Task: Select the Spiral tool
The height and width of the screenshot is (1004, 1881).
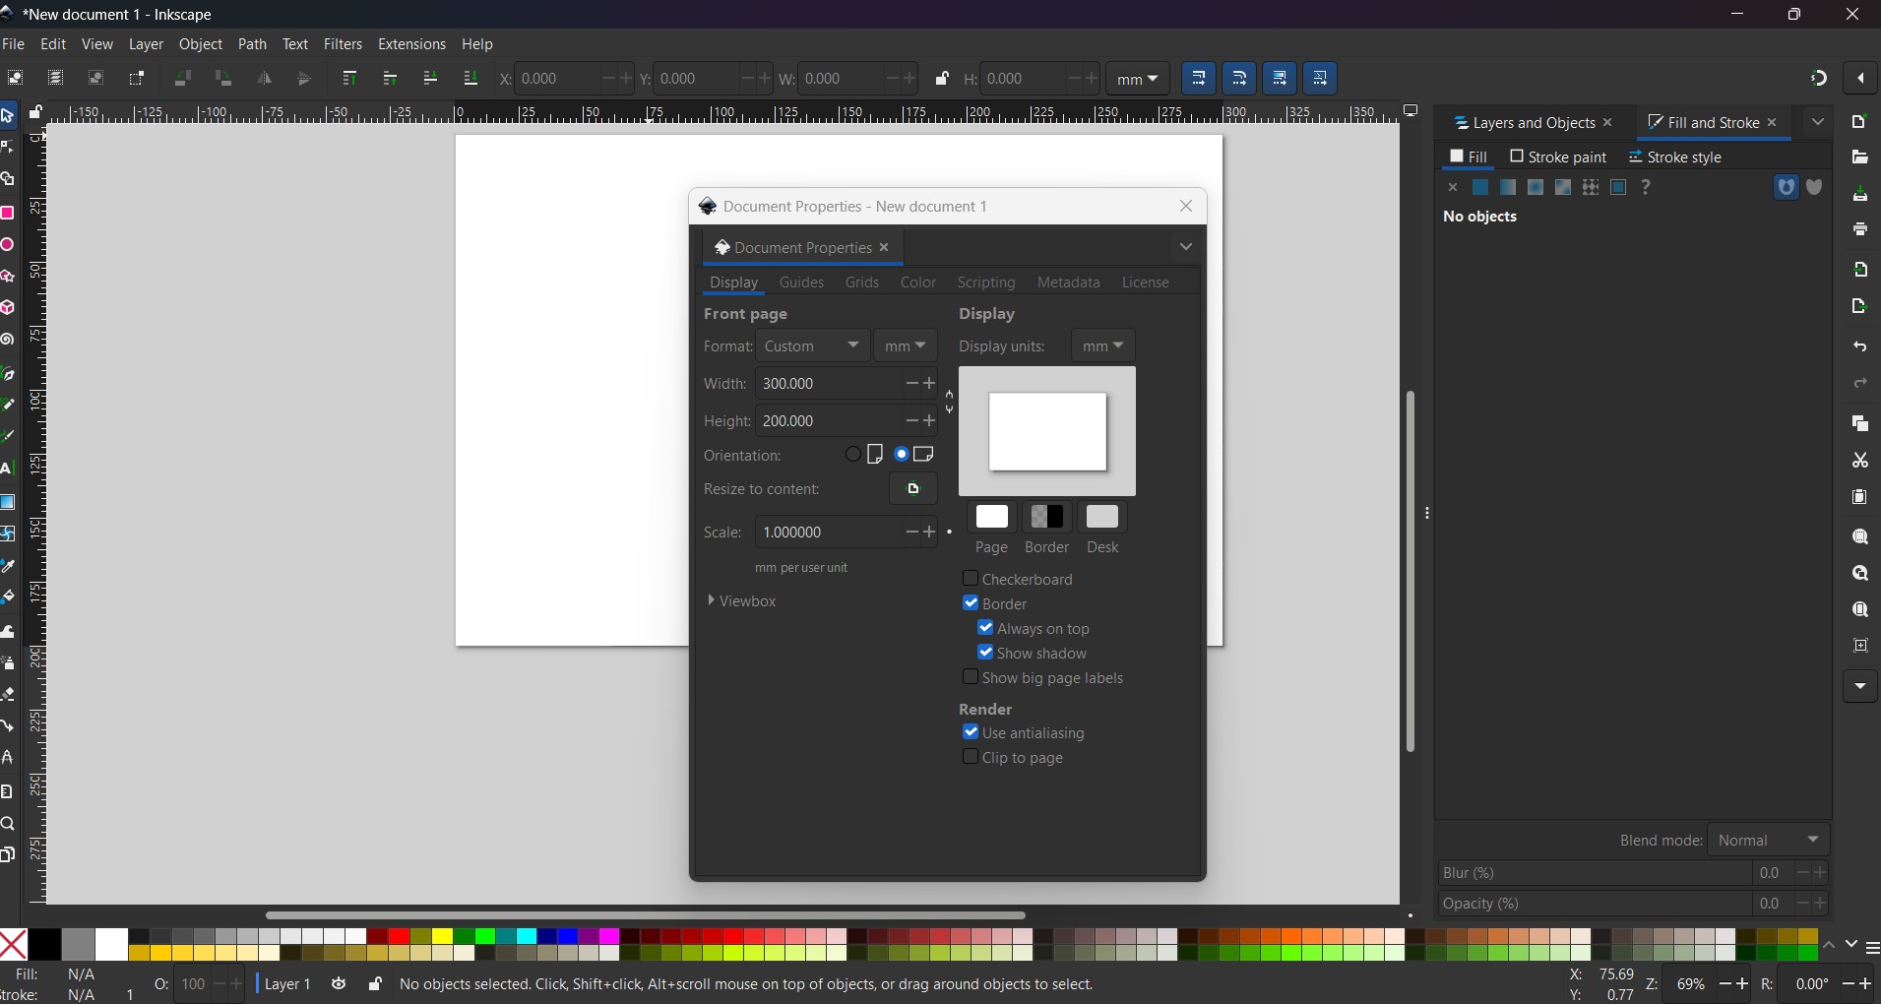Action: tap(8, 340)
